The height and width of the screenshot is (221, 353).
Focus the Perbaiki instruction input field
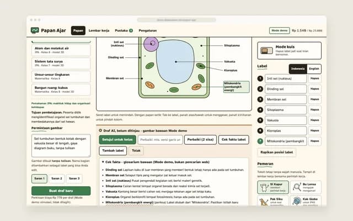click(161, 140)
